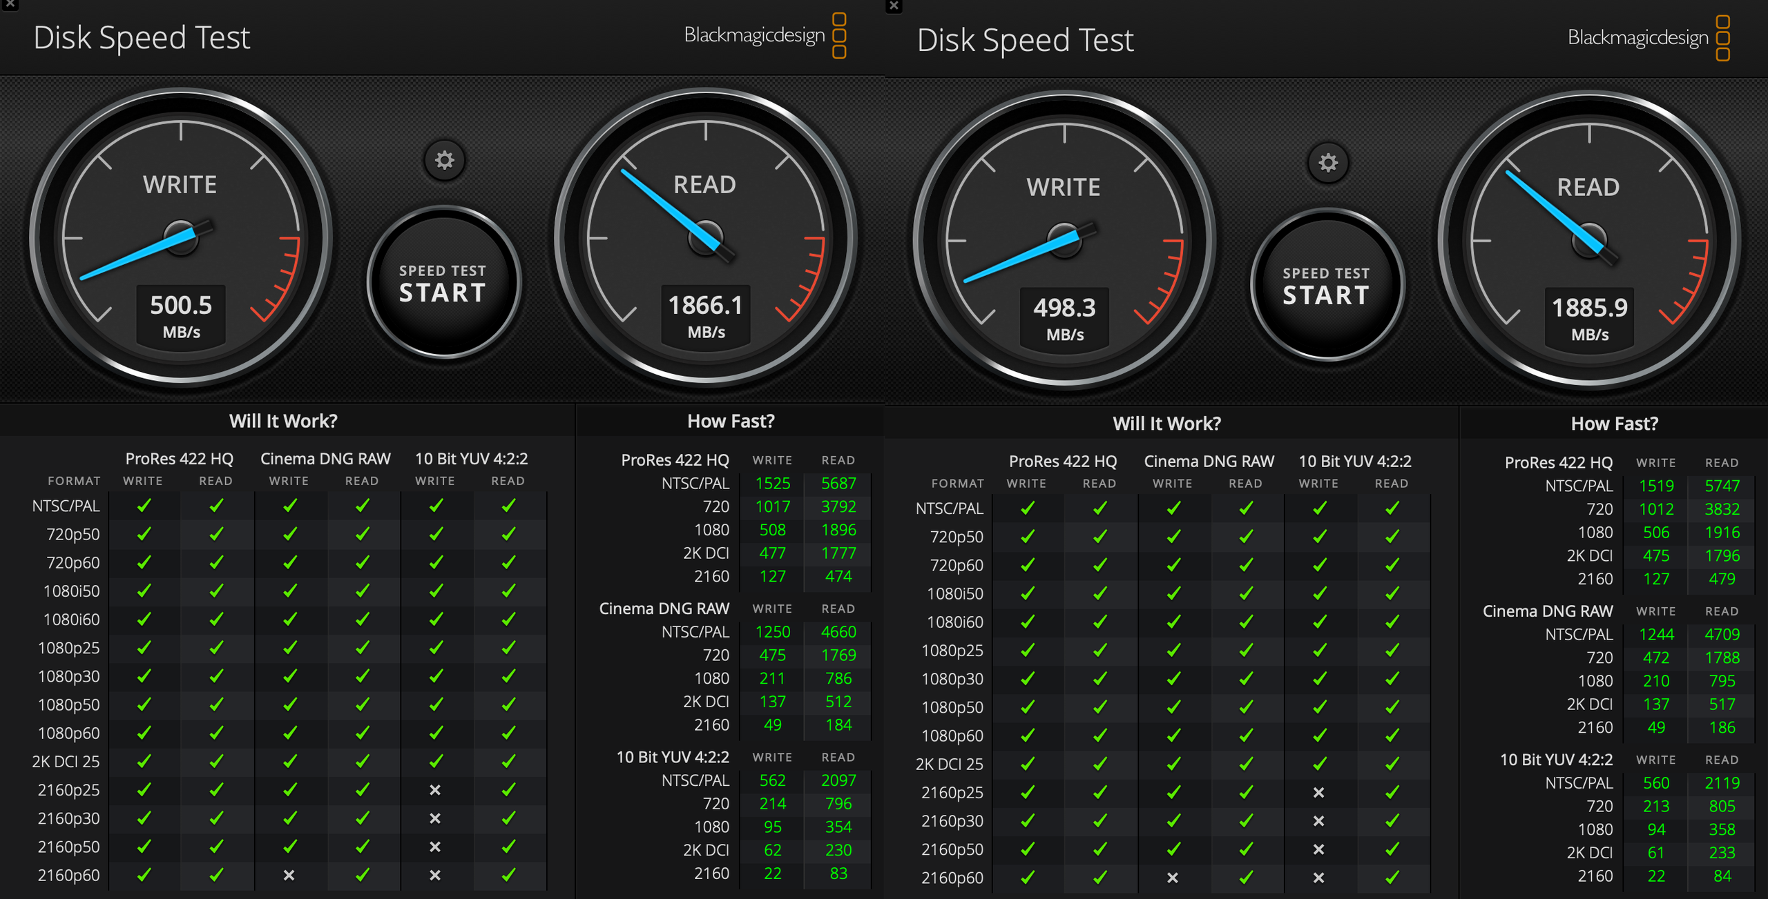Click Blackmagicdesign logo in right window
This screenshot has width=1768, height=899.
pyautogui.click(x=1649, y=38)
